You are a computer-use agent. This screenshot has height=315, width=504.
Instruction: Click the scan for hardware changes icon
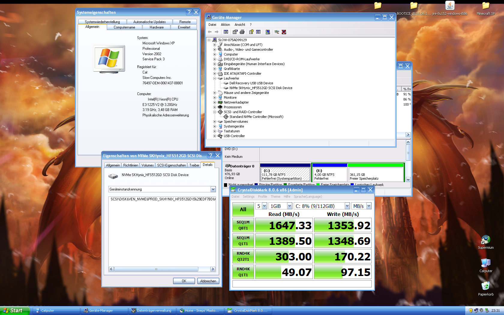pos(268,32)
